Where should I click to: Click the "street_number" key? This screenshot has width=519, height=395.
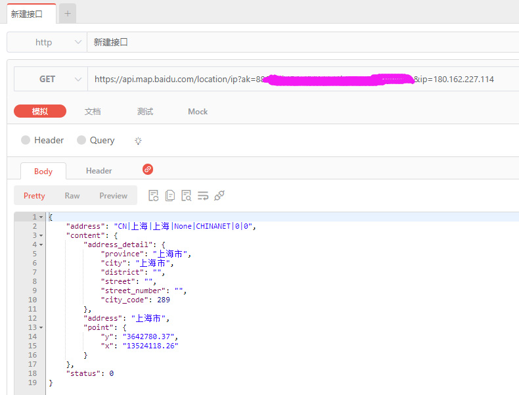(133, 290)
